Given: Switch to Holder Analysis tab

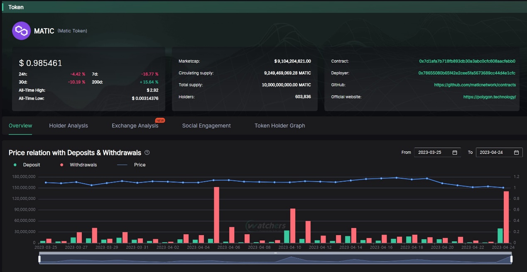Looking at the screenshot, I should (69, 126).
